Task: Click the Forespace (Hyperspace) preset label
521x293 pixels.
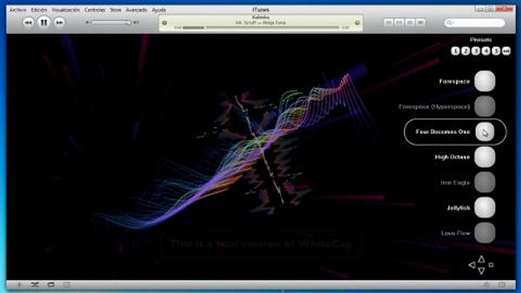Action: [434, 107]
